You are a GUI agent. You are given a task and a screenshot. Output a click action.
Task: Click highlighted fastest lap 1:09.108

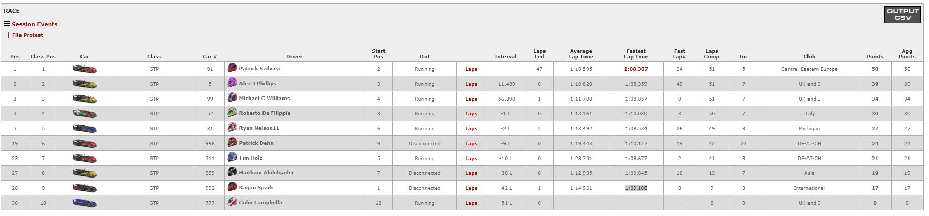pyautogui.click(x=636, y=188)
